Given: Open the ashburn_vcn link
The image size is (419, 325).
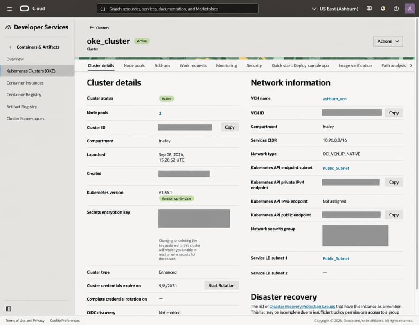Looking at the screenshot, I should pos(334,99).
